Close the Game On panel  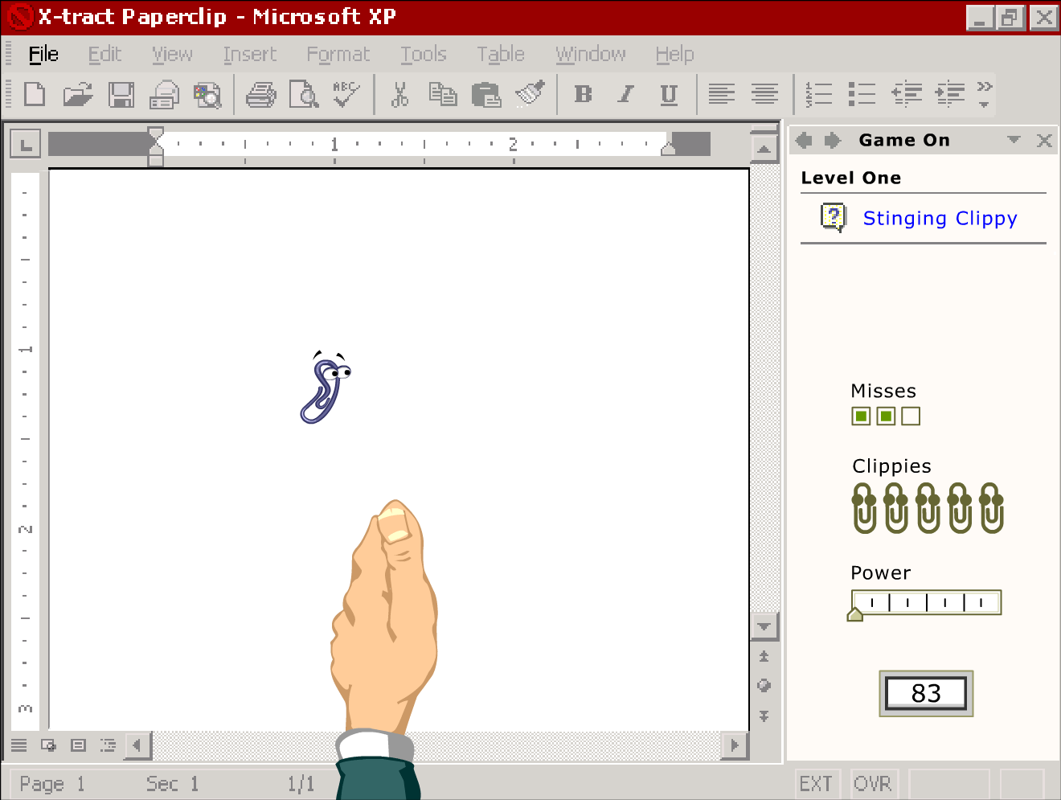click(x=1044, y=140)
